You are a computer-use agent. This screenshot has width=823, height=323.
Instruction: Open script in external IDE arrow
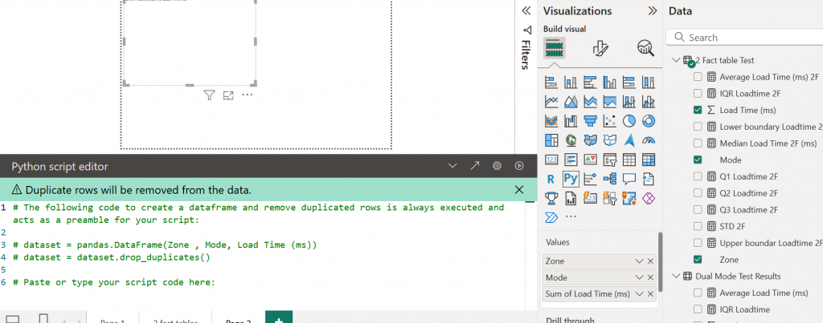474,166
